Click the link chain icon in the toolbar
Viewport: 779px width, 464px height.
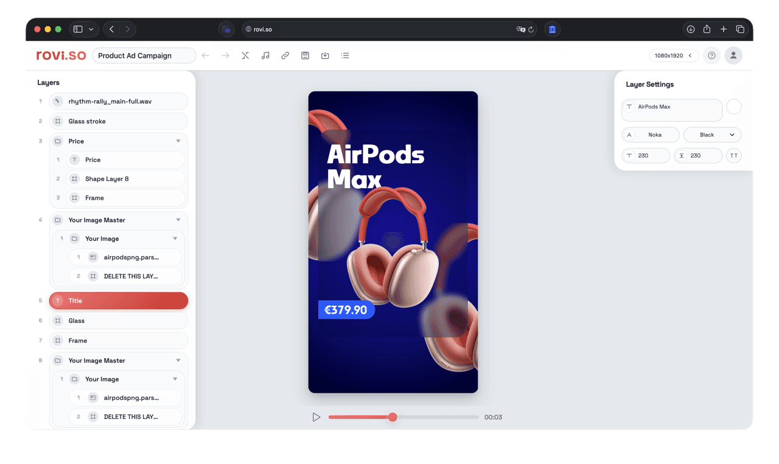(285, 55)
